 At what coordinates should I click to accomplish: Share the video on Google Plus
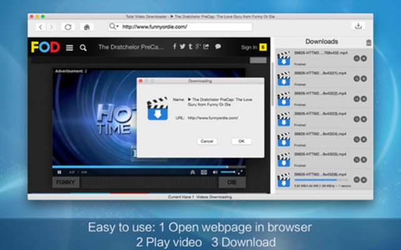click(x=198, y=46)
